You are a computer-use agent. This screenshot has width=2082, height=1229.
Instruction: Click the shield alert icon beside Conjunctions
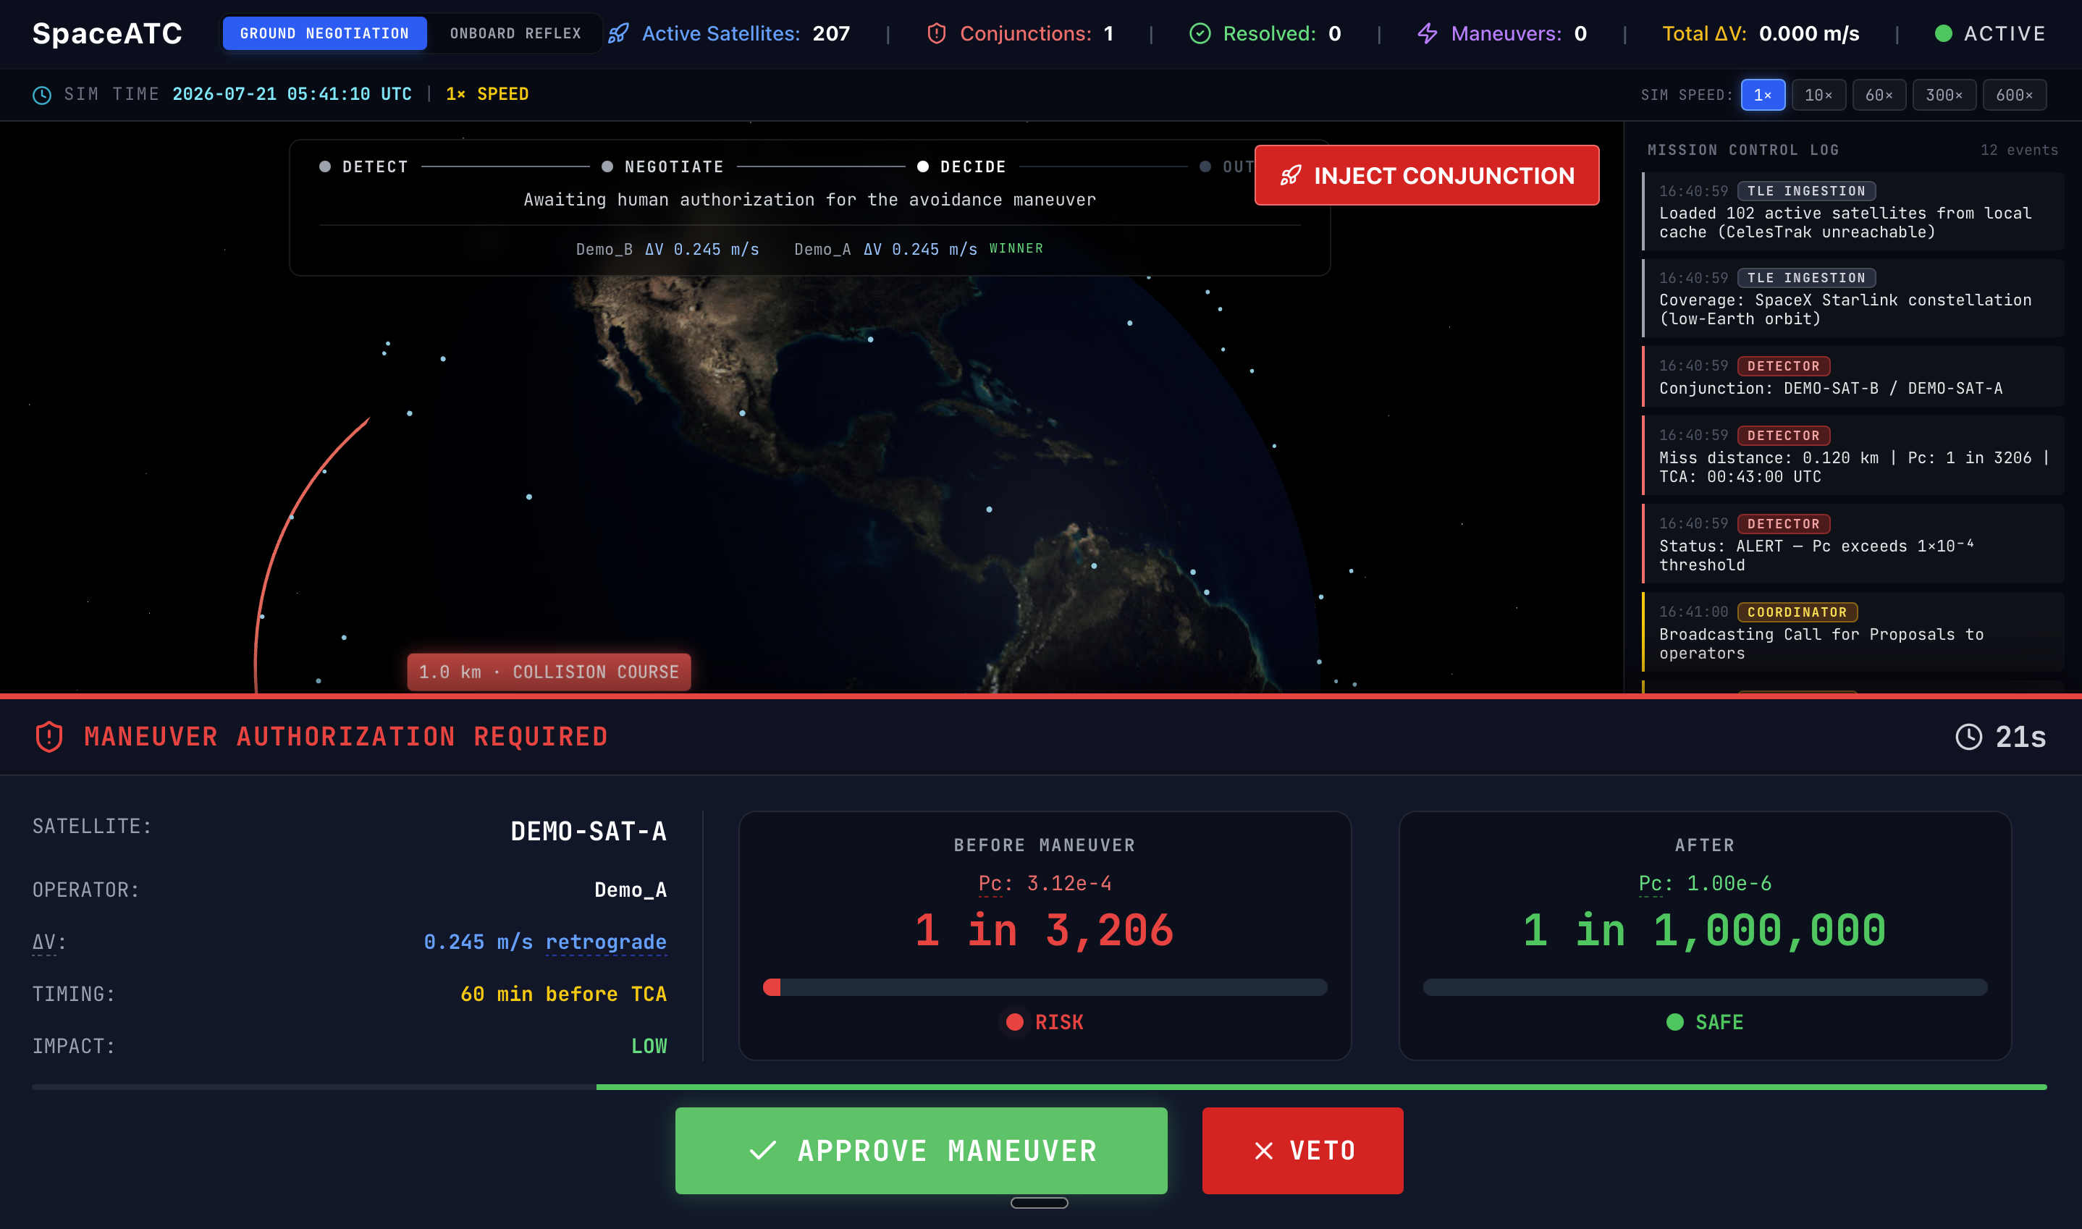click(x=937, y=34)
